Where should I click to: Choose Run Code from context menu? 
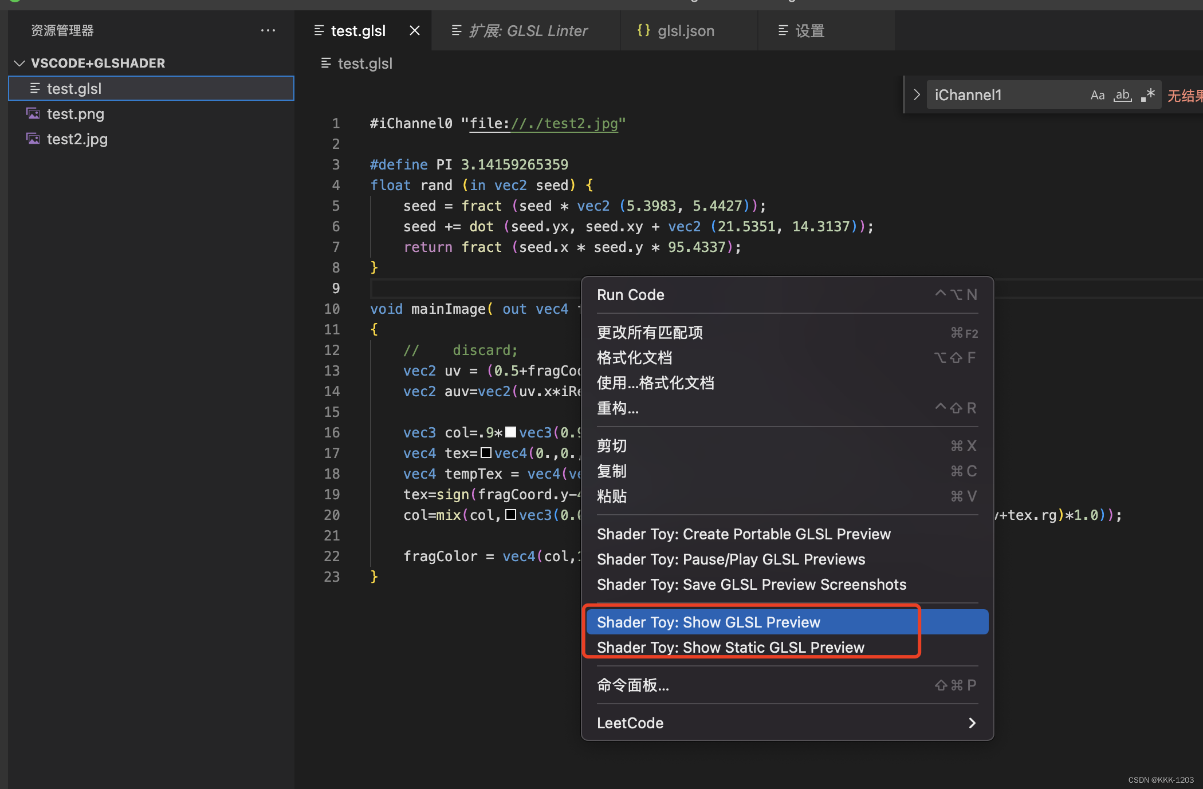[631, 295]
